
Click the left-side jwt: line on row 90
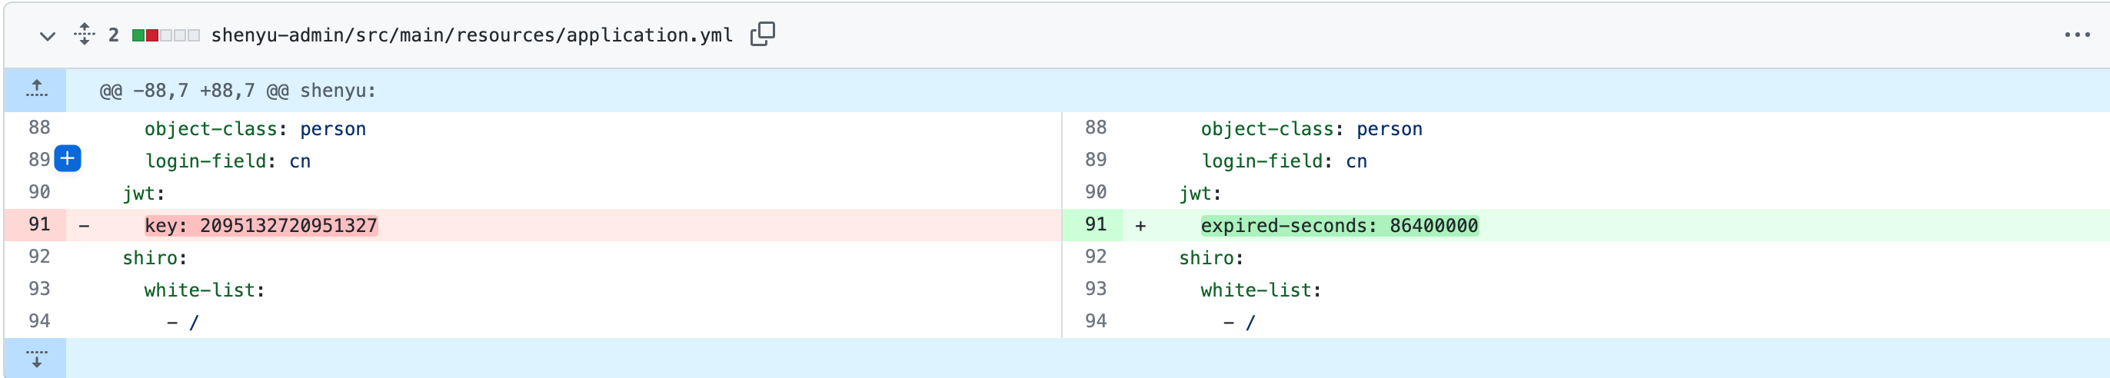coord(144,193)
